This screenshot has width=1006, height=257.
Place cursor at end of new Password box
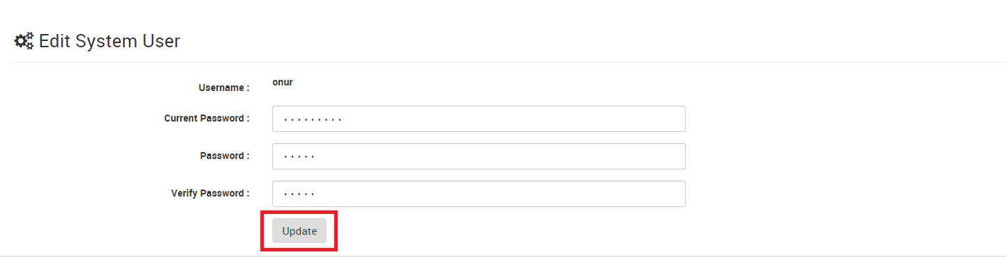tap(675, 156)
